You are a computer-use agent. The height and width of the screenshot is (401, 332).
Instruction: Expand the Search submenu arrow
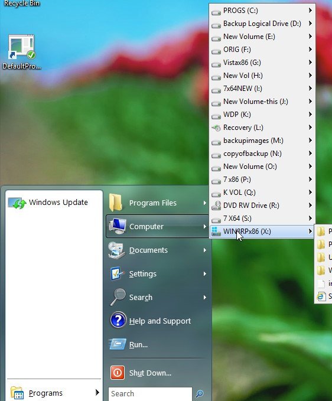(x=204, y=297)
